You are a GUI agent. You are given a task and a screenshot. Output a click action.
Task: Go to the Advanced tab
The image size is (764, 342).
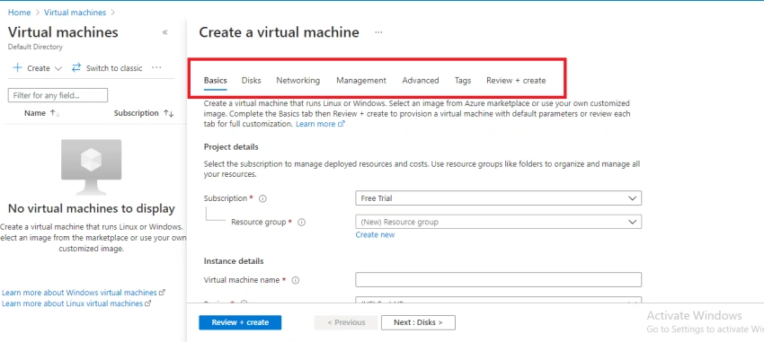pos(421,80)
